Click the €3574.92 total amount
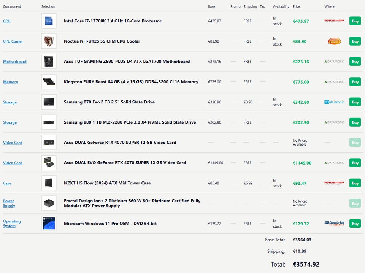This screenshot has height=273, width=365. (306, 264)
